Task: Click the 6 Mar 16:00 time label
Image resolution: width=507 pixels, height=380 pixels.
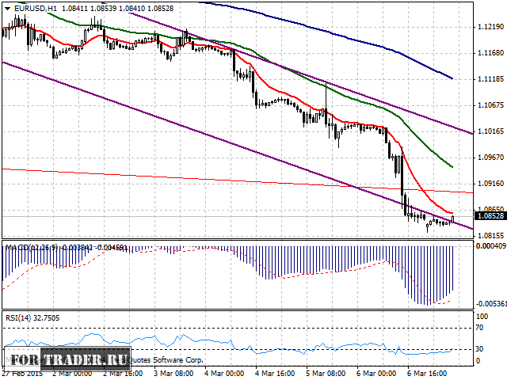Action: pos(429,372)
